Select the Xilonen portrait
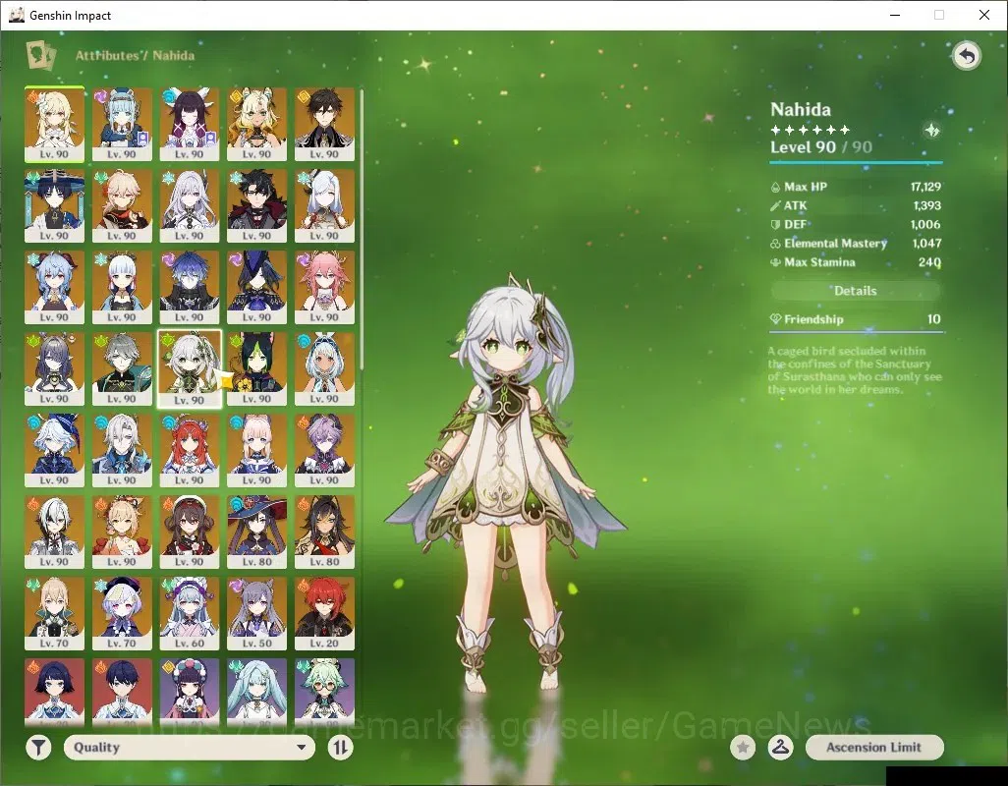 tap(257, 124)
